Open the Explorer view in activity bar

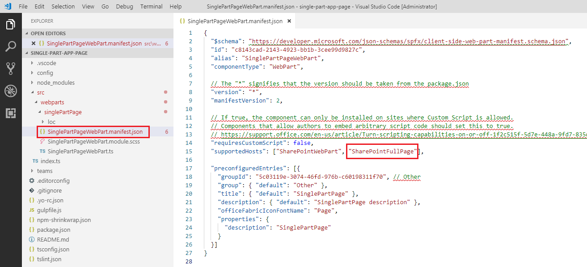(11, 25)
